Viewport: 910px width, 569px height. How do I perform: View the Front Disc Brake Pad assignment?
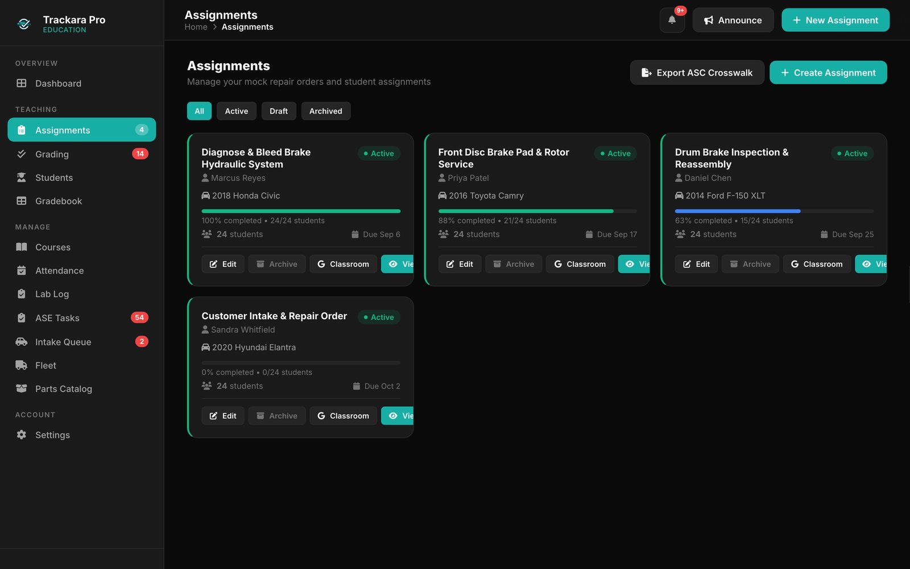pos(634,264)
